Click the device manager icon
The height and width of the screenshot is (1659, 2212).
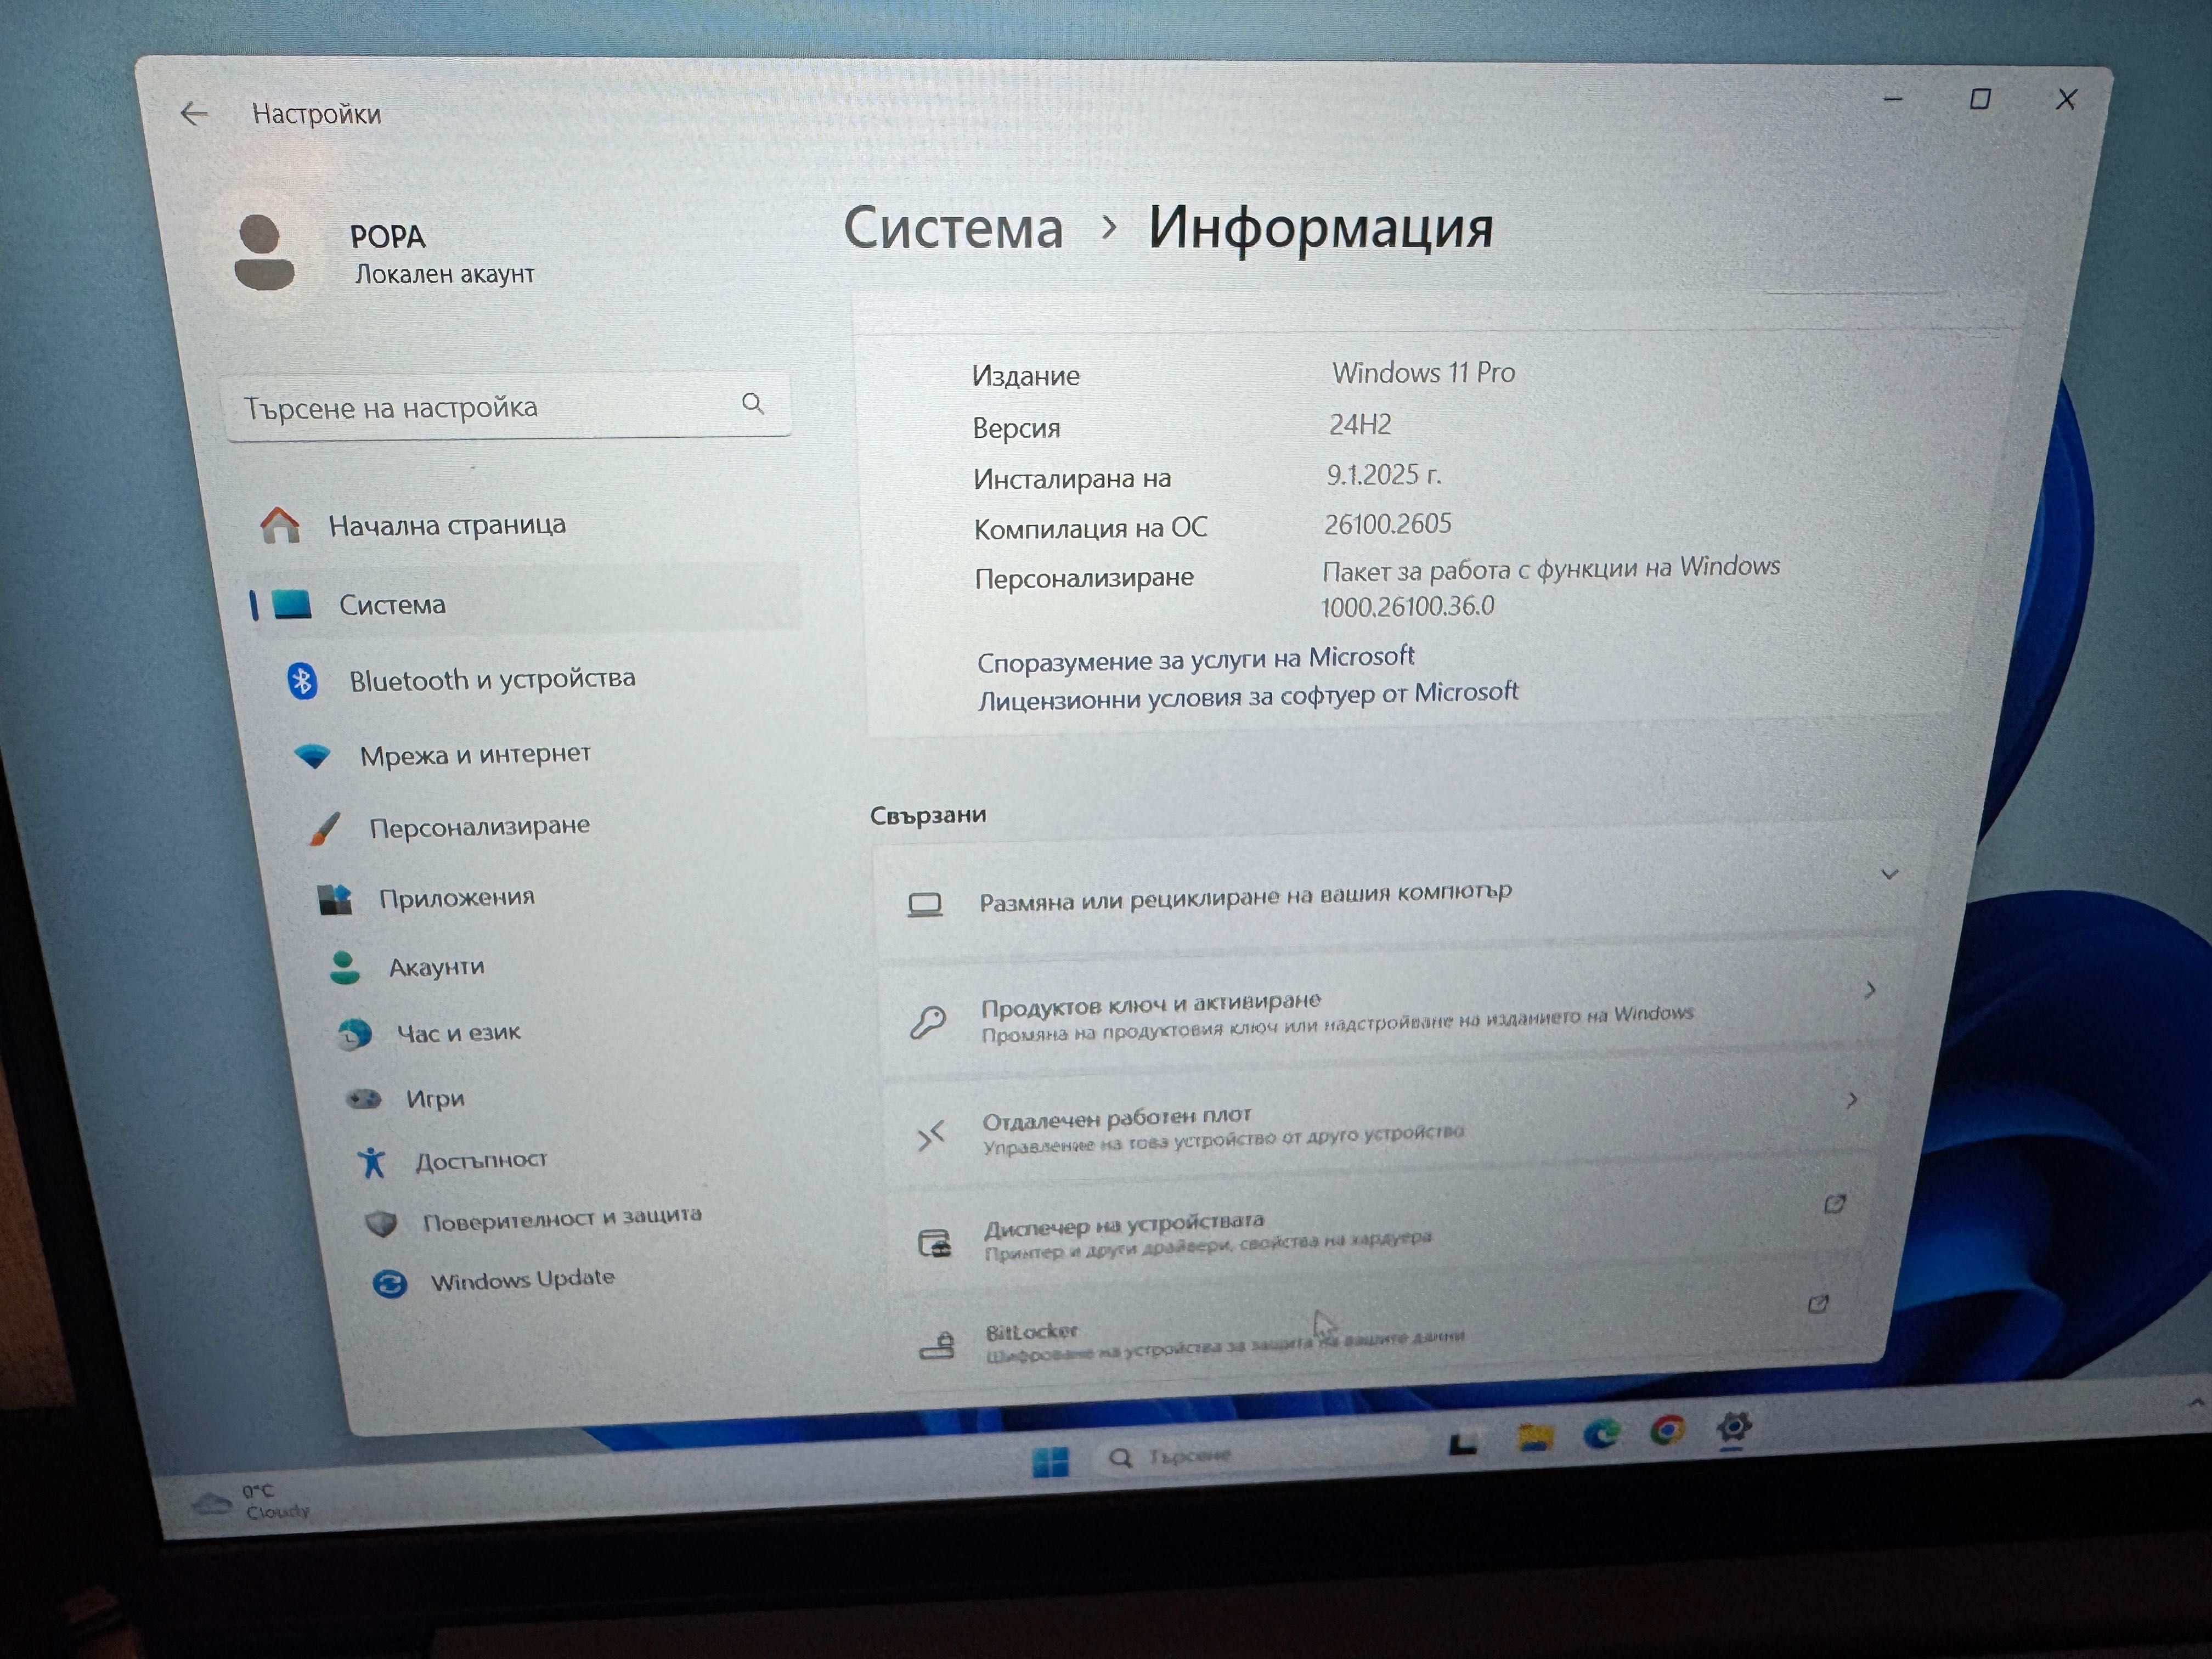[934, 1244]
